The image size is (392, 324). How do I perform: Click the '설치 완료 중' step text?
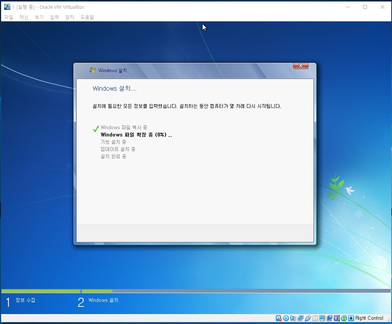coord(113,156)
